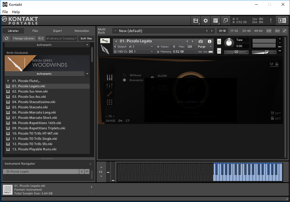Load next instrument arrow in header
Image resolution: width=290 pixels, height=202 pixels.
click(x=193, y=41)
